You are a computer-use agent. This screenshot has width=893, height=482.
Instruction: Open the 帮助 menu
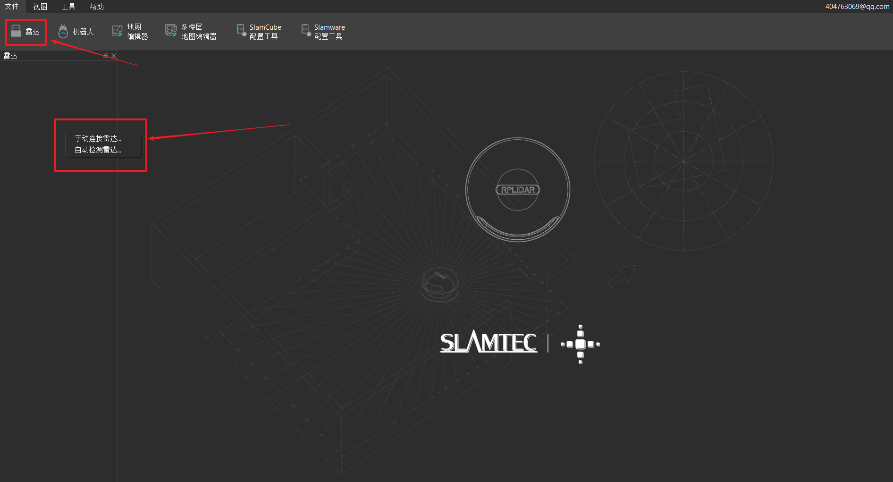[97, 6]
